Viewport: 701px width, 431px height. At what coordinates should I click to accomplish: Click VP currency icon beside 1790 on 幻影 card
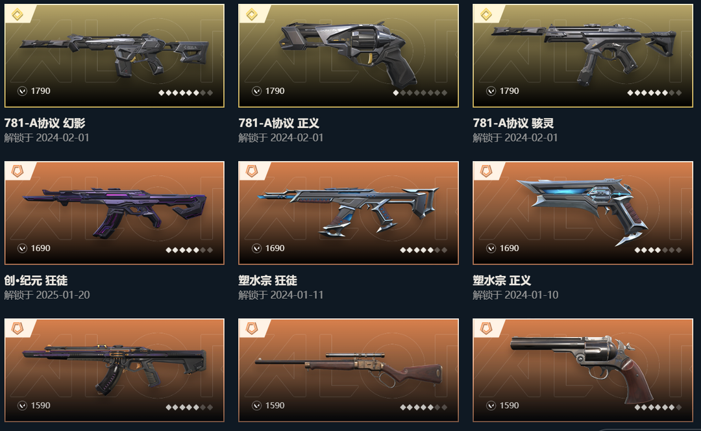(x=22, y=92)
